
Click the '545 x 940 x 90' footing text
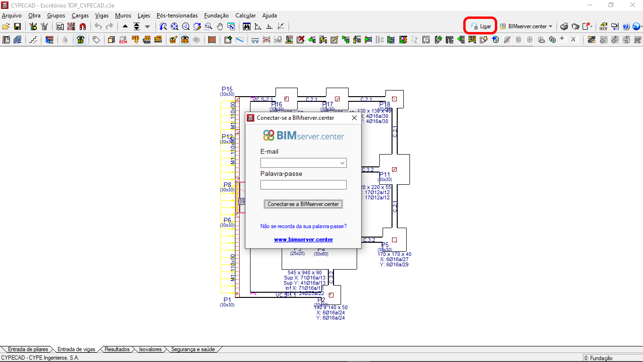coord(305,272)
